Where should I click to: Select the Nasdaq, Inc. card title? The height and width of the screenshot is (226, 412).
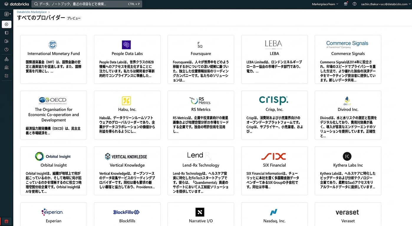coord(274,221)
